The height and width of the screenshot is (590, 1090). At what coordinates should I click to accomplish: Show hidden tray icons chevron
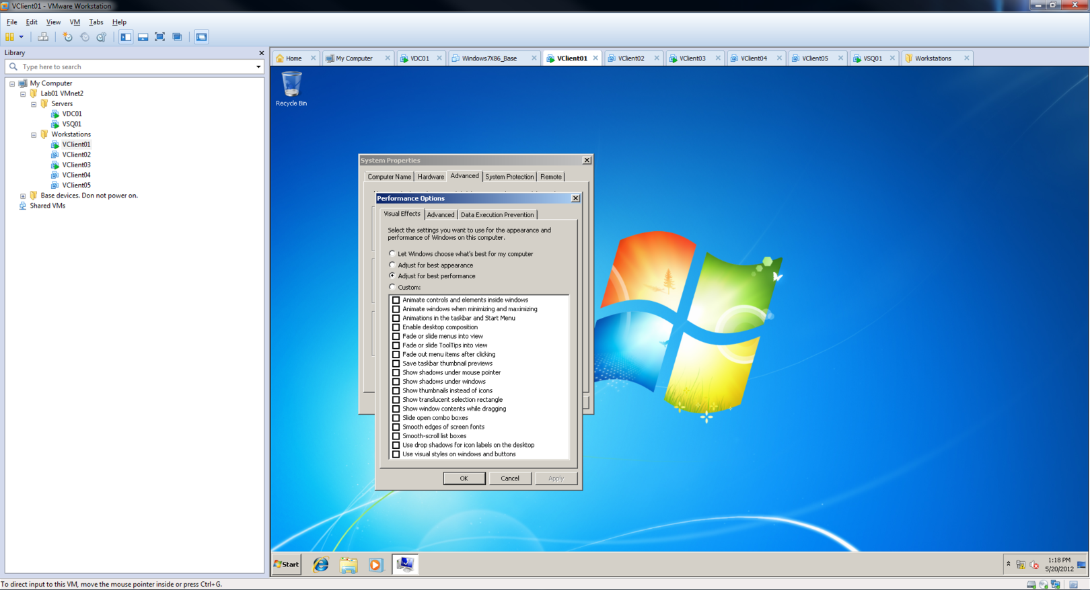(x=1009, y=564)
